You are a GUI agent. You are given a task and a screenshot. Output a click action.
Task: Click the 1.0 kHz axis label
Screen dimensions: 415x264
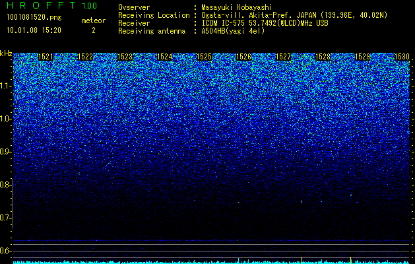pyautogui.click(x=5, y=119)
